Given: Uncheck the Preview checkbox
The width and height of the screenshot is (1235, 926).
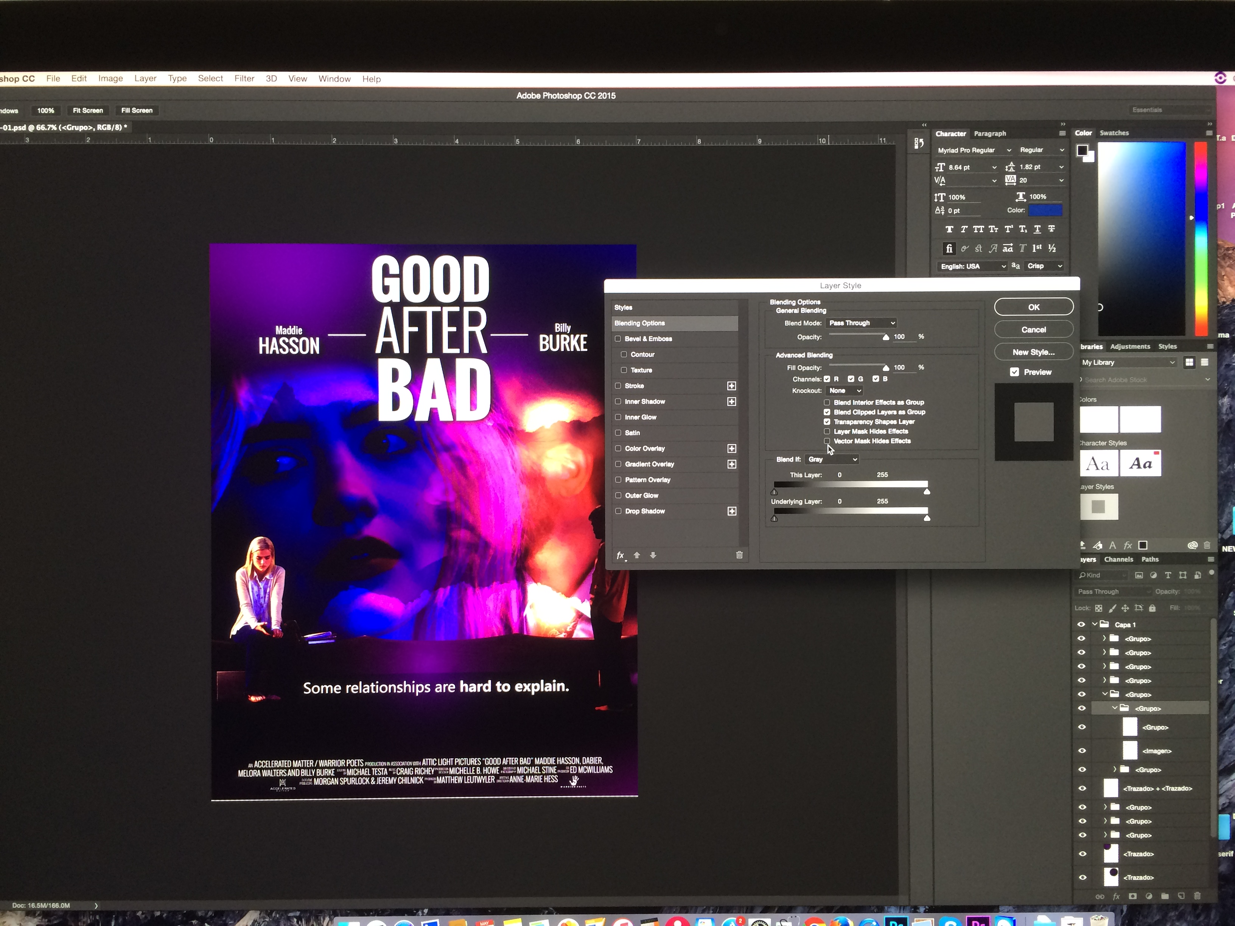Looking at the screenshot, I should point(1014,372).
